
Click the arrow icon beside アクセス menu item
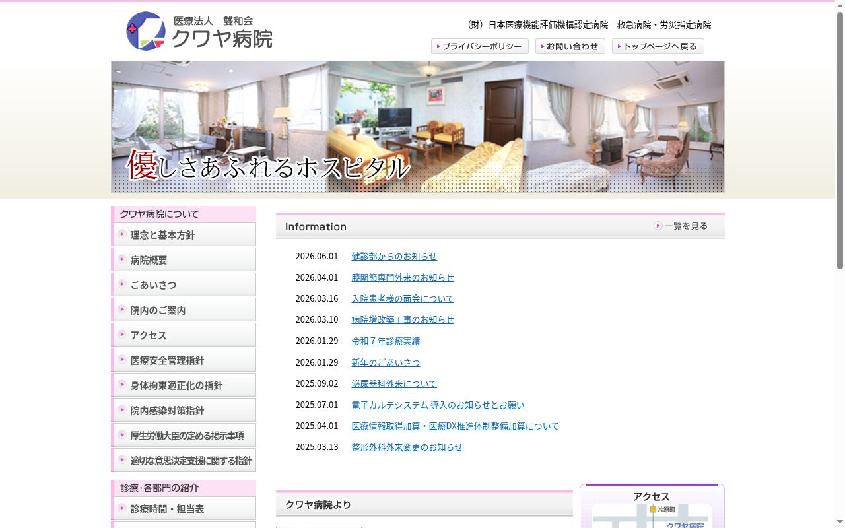(x=122, y=334)
